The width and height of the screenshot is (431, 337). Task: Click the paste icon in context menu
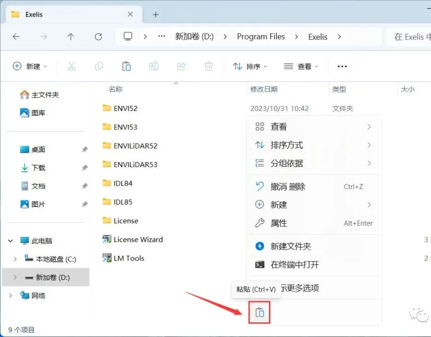(260, 313)
